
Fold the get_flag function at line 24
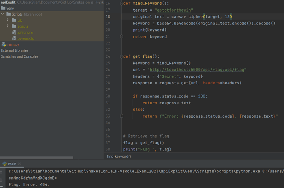(121, 56)
